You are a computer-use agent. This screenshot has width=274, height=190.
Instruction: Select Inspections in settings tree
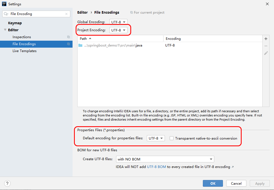[22, 37]
